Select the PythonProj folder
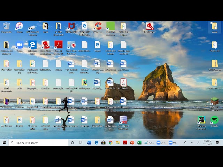The image size is (223, 167). coord(98,121)
